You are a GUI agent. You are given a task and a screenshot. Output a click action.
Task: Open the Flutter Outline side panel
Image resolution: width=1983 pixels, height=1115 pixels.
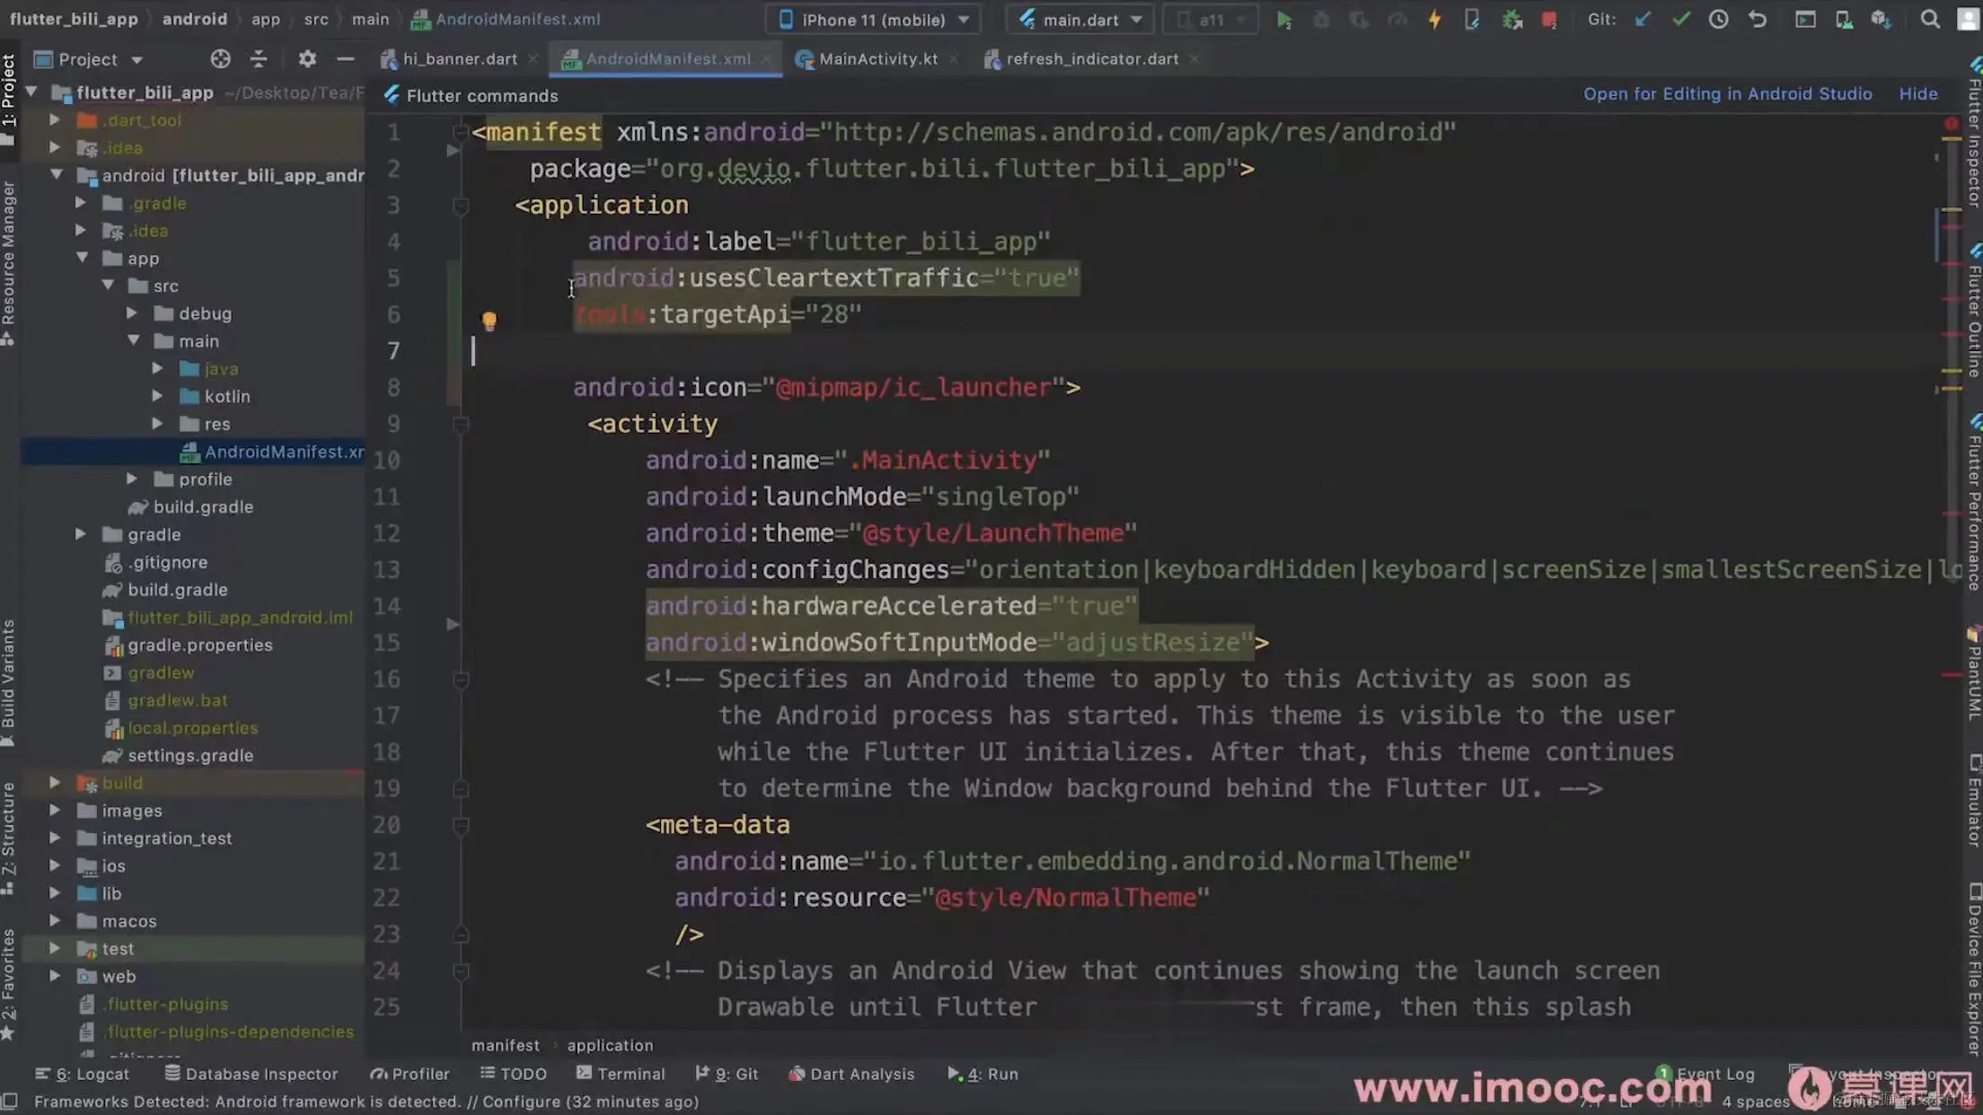coord(1974,310)
